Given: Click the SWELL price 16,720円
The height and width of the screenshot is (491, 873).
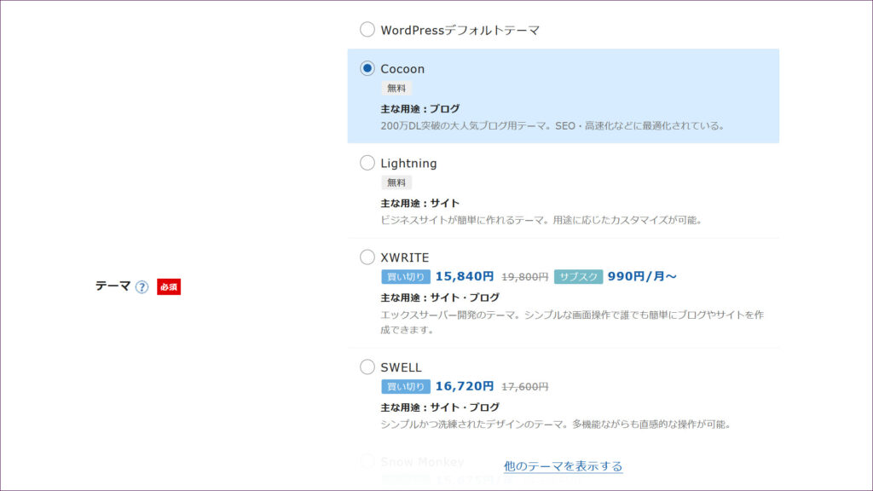Looking at the screenshot, I should (x=465, y=386).
